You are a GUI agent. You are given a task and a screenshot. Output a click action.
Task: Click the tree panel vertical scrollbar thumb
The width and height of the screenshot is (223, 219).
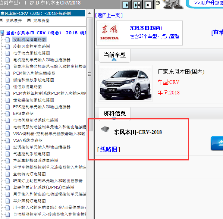(89, 74)
